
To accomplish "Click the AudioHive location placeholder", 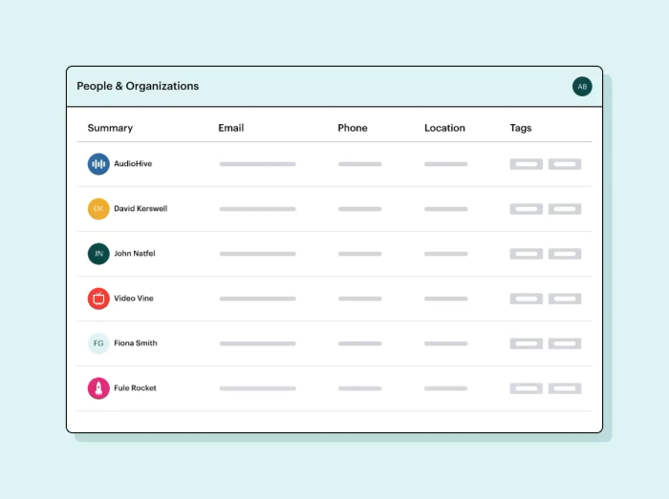I will tap(446, 164).
